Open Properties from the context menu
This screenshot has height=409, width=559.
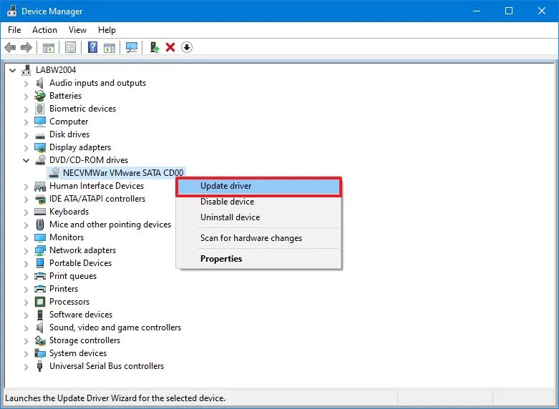tap(259, 259)
